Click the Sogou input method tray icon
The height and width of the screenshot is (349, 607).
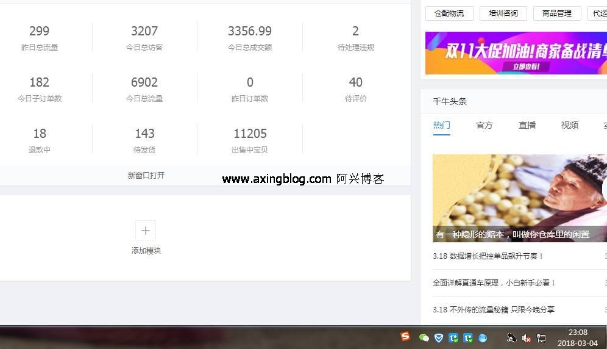pyautogui.click(x=405, y=336)
